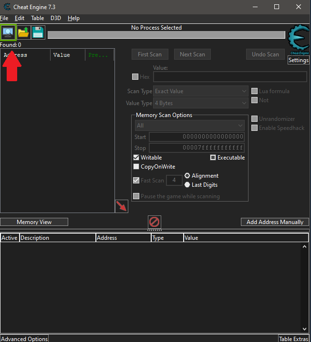Click the Undo Scan button
Image resolution: width=311 pixels, height=342 pixels.
pos(265,54)
